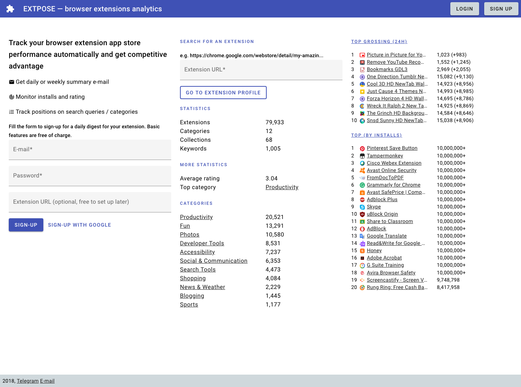The image size is (521, 387).
Task: Focus the Extension URL search field
Action: pos(261,70)
